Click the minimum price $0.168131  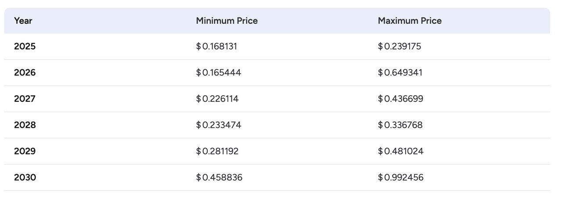[x=216, y=46]
